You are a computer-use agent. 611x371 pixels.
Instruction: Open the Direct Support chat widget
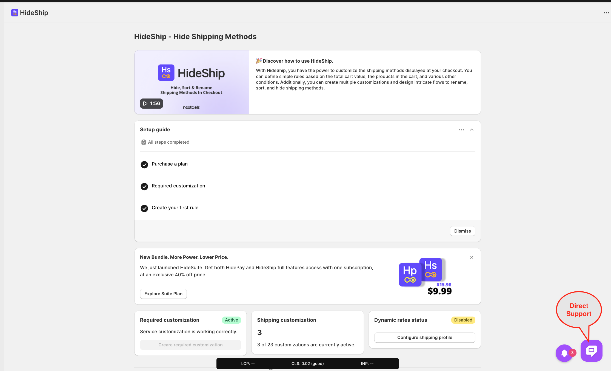[x=591, y=351]
